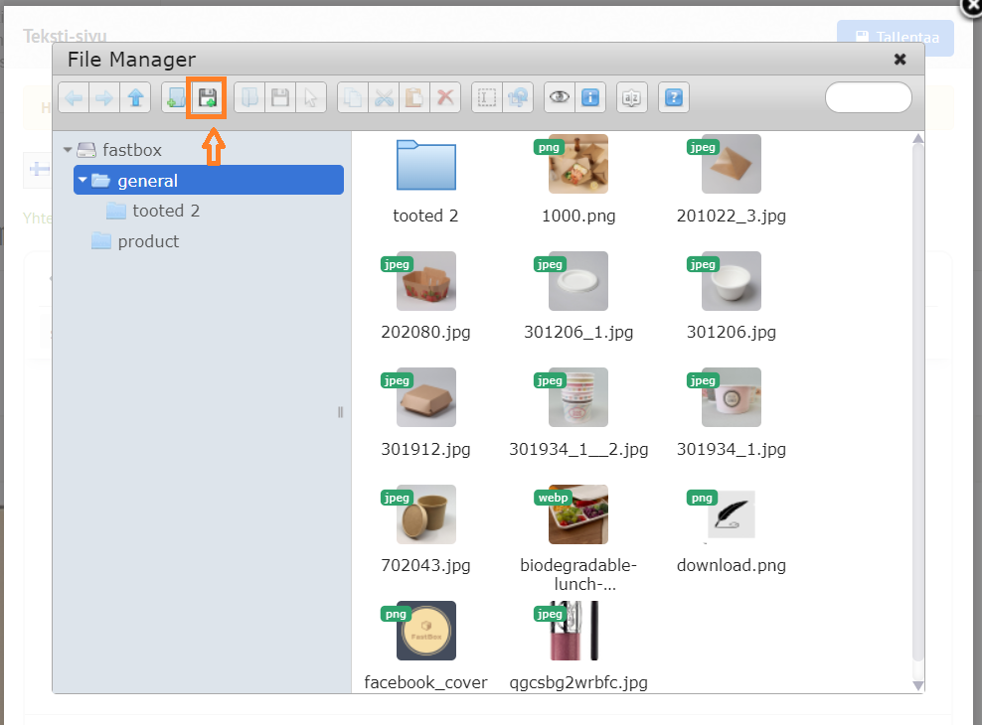Click the scroll up arrow of file list
Screen dimensions: 982x725
pos(917,138)
